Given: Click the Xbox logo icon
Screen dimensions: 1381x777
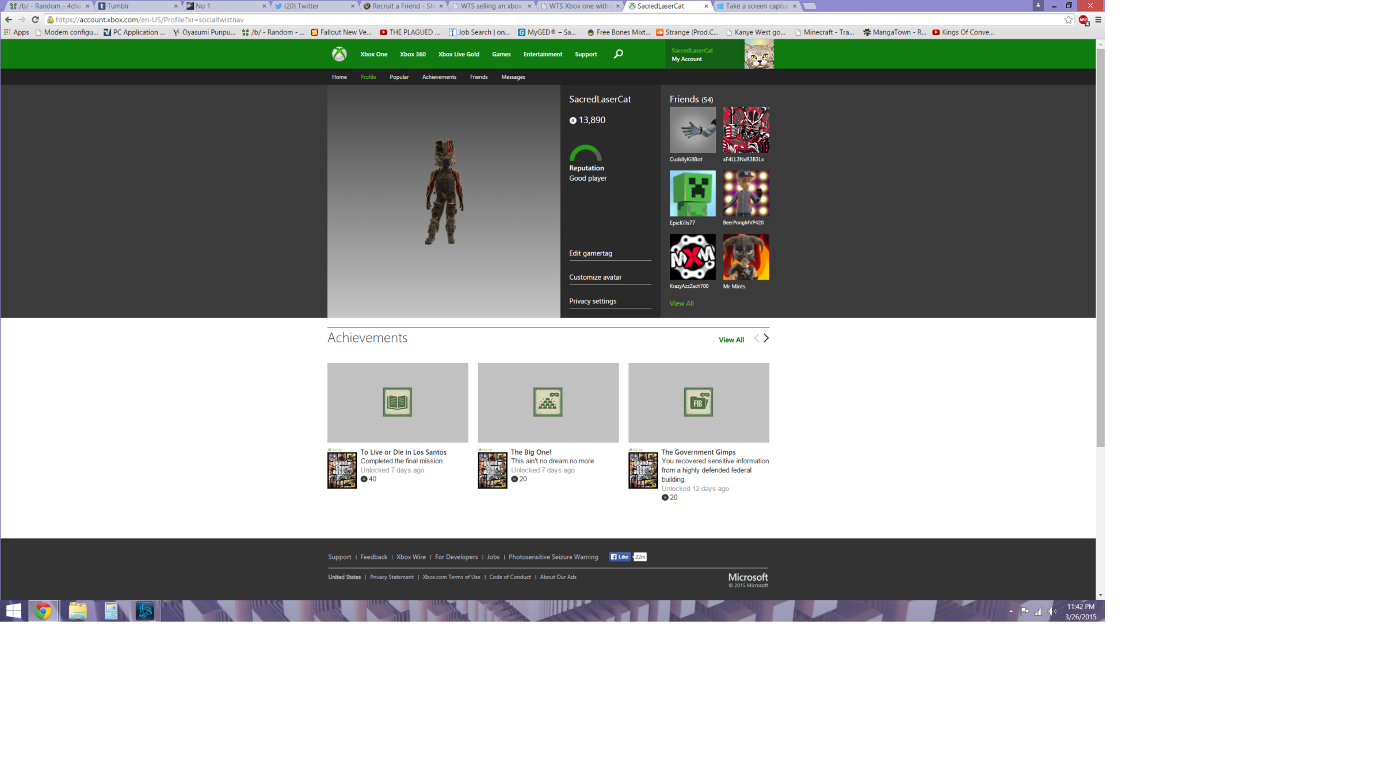Looking at the screenshot, I should 339,54.
